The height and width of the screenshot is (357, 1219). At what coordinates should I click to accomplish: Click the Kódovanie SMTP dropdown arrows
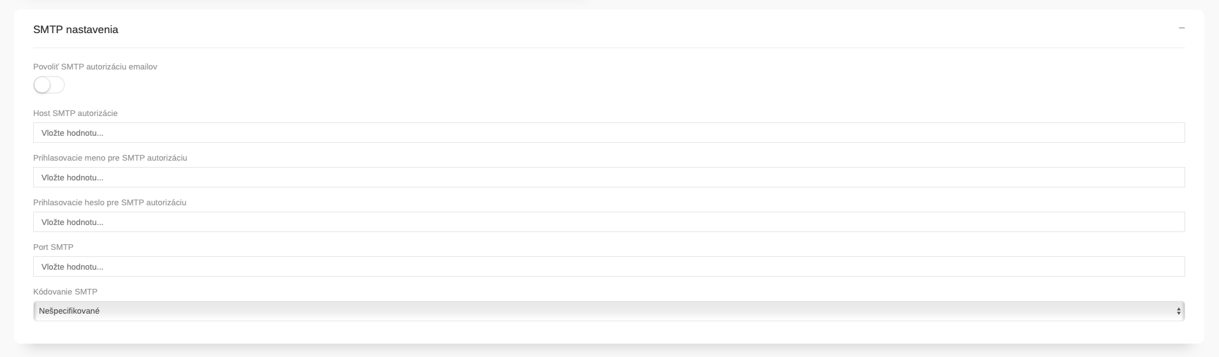1178,311
